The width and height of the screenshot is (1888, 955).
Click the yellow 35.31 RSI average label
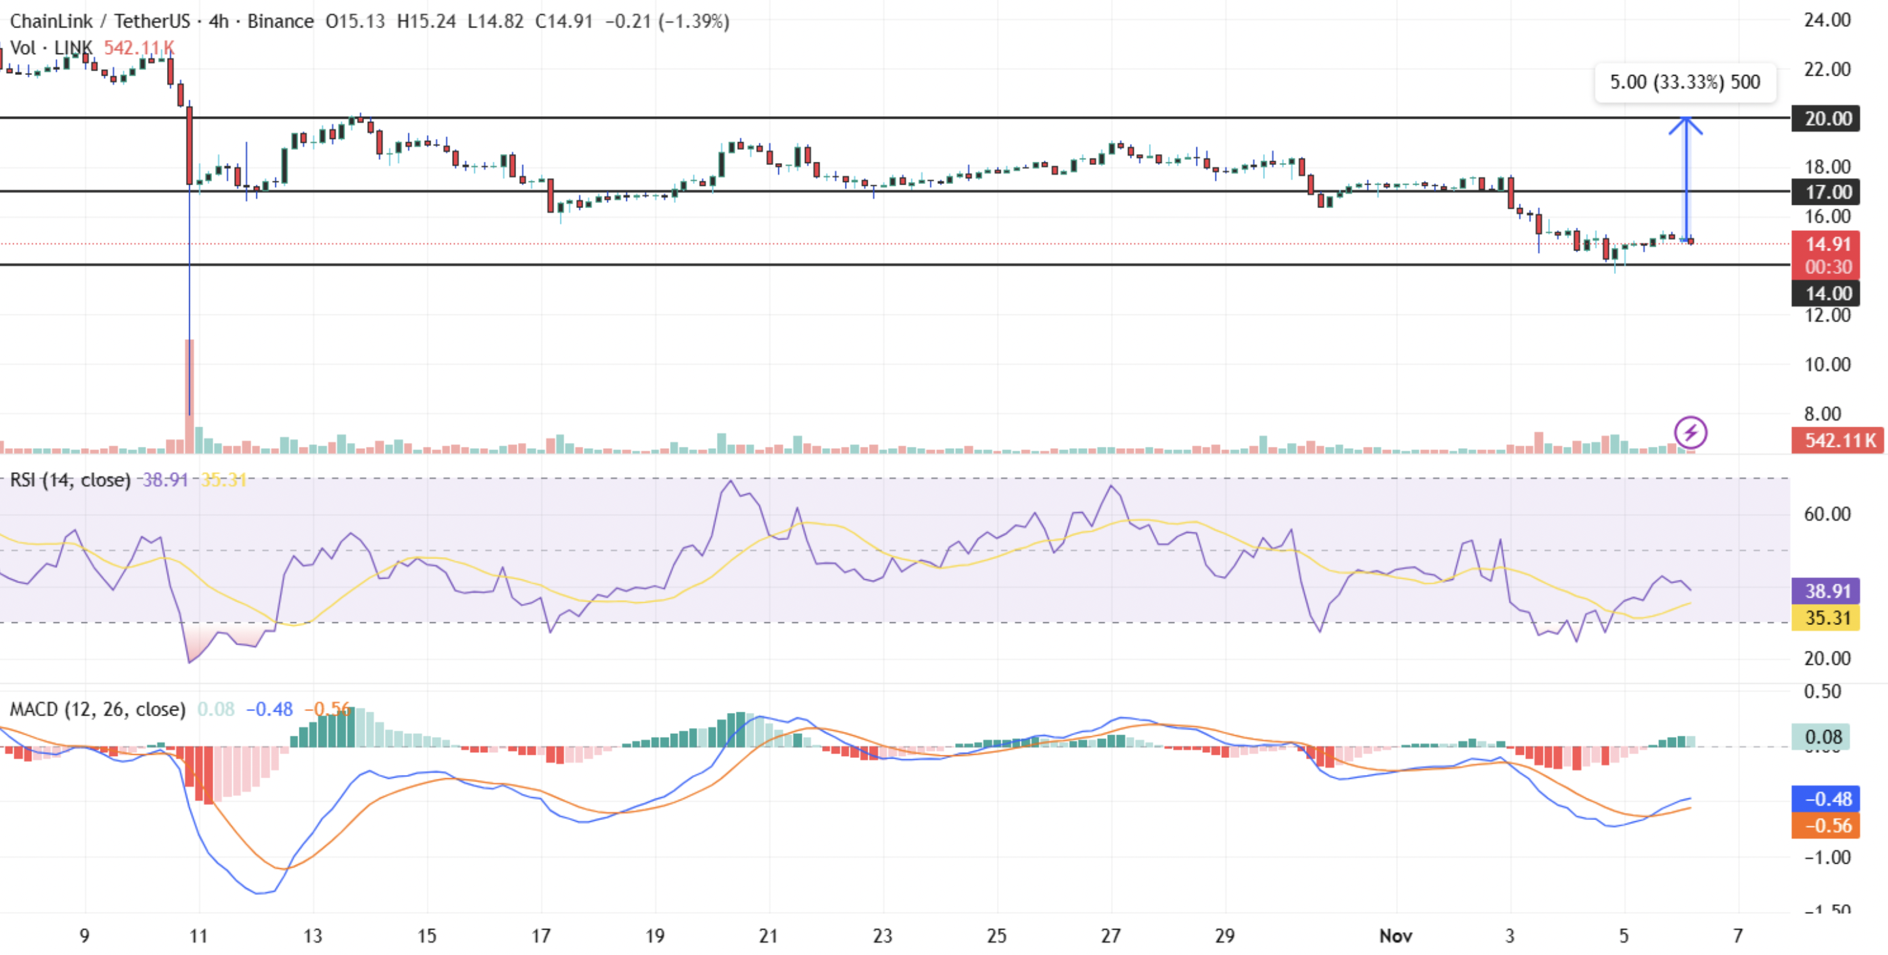[x=1827, y=618]
